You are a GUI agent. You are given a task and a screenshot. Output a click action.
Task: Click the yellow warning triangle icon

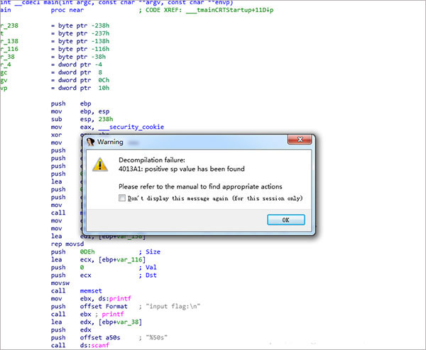100,164
